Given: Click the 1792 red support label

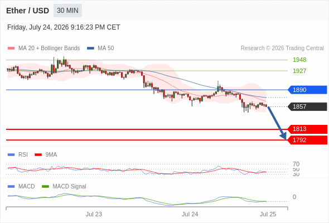Looking at the screenshot, I should coord(307,140).
